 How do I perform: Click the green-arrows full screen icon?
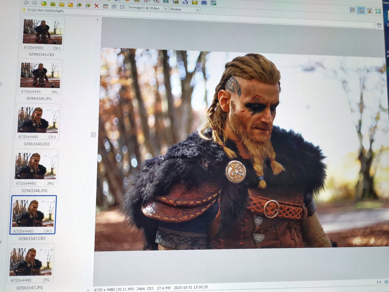tap(378, 11)
